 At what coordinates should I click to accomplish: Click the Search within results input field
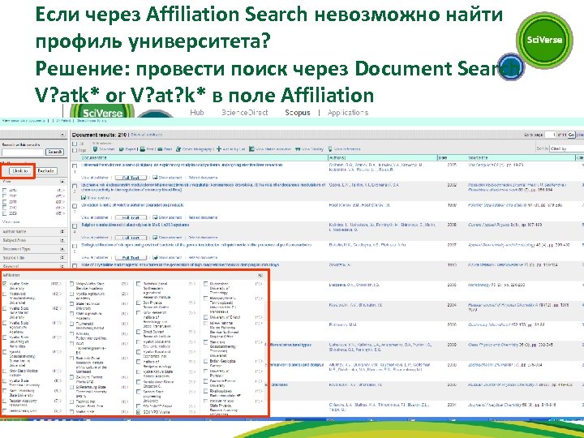click(23, 152)
